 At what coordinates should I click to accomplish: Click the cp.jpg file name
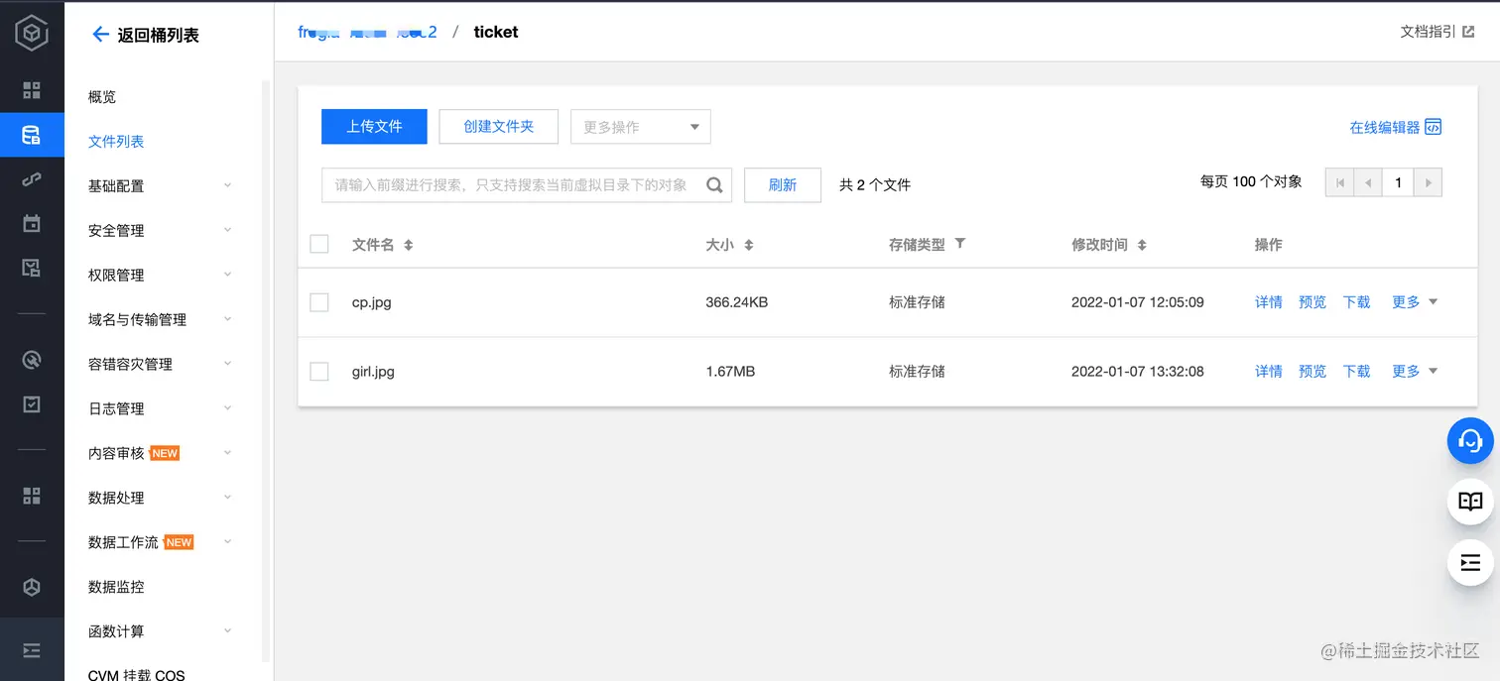tap(372, 302)
